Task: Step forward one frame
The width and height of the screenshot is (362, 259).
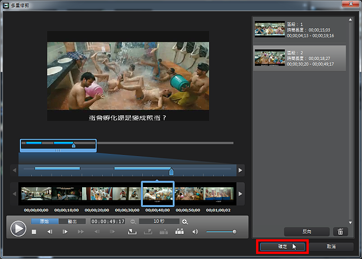Action: [65, 232]
